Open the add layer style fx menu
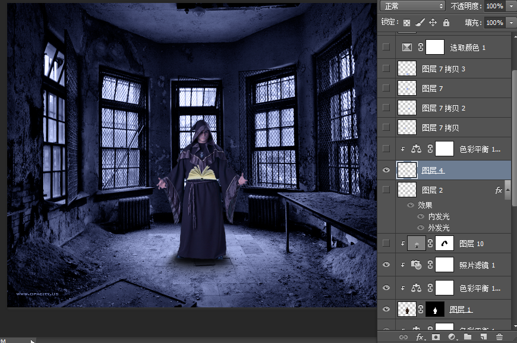 coord(420,337)
